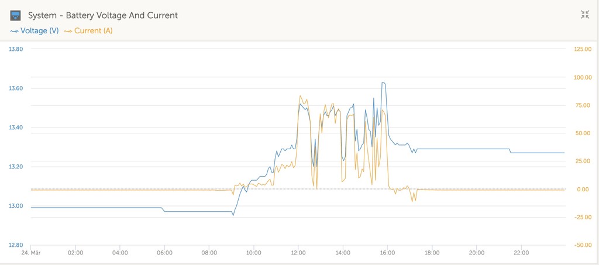The width and height of the screenshot is (599, 265).
Task: Click the 24. Mär date label
Action: pyautogui.click(x=30, y=253)
